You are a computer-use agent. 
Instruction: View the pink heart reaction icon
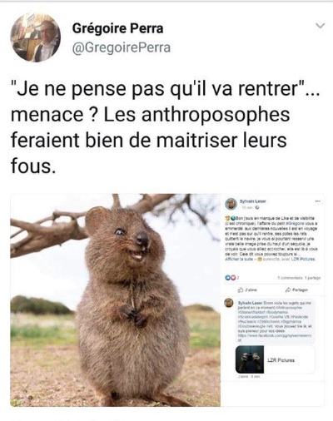(232, 277)
